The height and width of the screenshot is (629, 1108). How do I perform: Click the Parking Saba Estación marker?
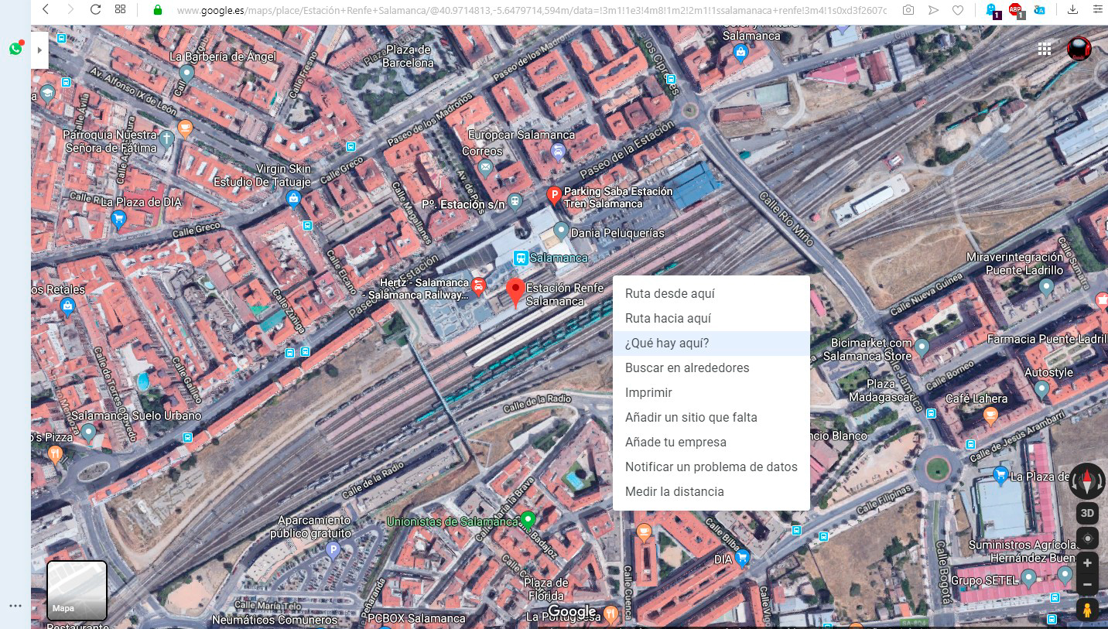click(x=554, y=195)
